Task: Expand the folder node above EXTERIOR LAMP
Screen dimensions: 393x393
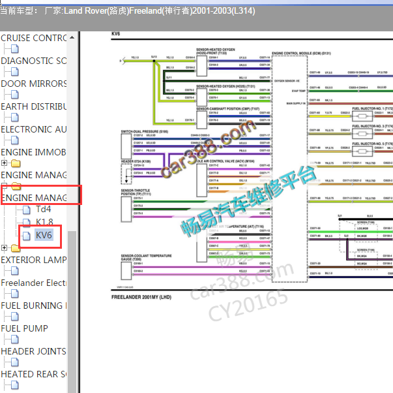Action: [4, 248]
